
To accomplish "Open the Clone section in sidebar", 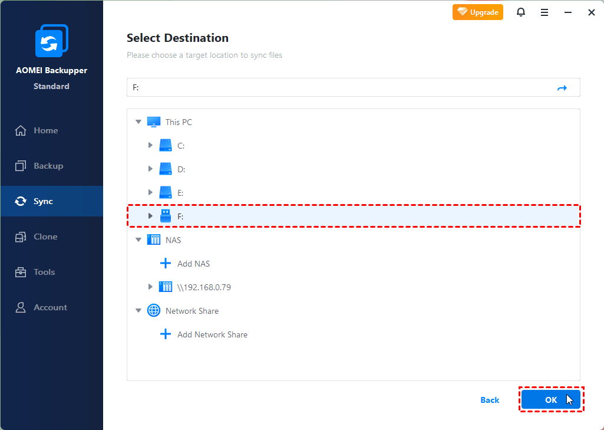I will point(45,237).
